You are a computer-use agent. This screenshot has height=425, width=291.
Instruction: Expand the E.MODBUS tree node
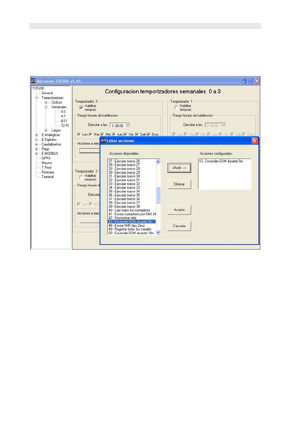pyautogui.click(x=36, y=154)
